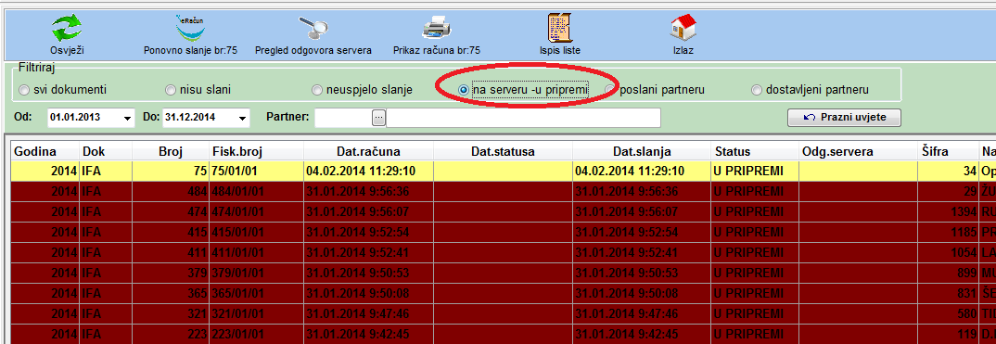Click the Partner lookup ellipsis button

coord(378,118)
